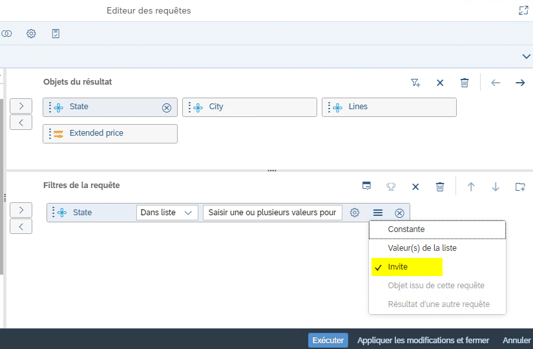Click the trophy ranking icon in query filters

coord(391,187)
